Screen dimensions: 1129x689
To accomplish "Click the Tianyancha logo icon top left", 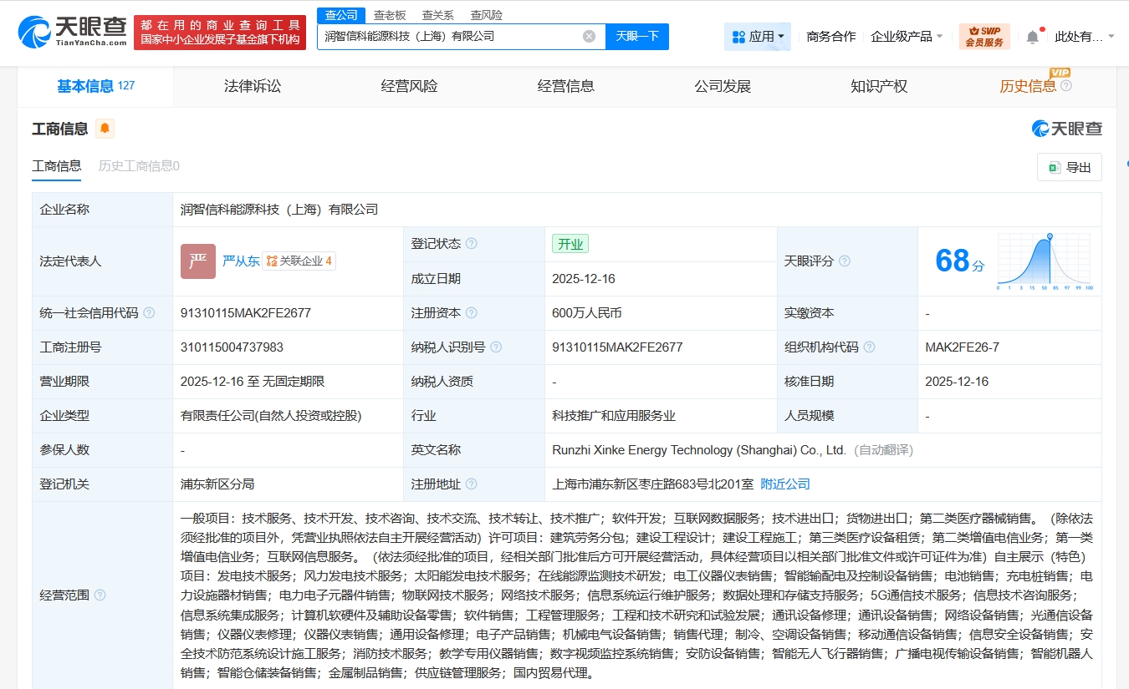I will pos(33,32).
